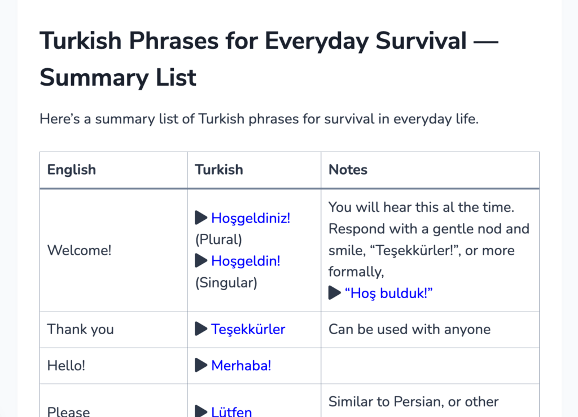This screenshot has width=578, height=417.
Task: Click the Turkish column header
Action: (x=219, y=170)
